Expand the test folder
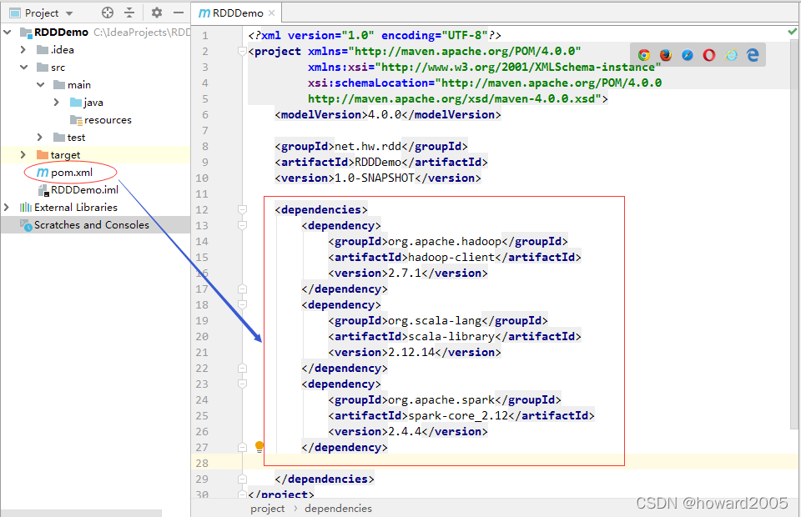The height and width of the screenshot is (517, 801). 40,137
